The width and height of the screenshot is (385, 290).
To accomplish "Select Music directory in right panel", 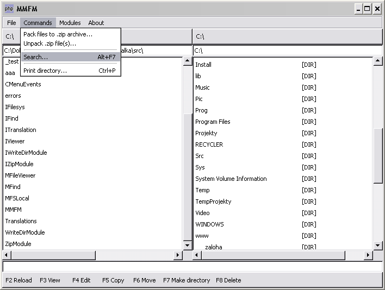I will (x=202, y=87).
